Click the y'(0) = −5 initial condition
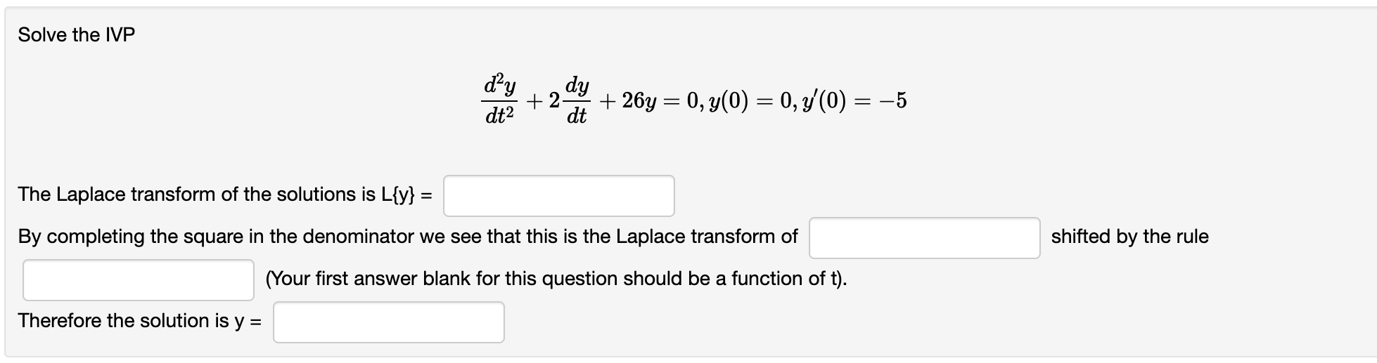 click(x=838, y=101)
